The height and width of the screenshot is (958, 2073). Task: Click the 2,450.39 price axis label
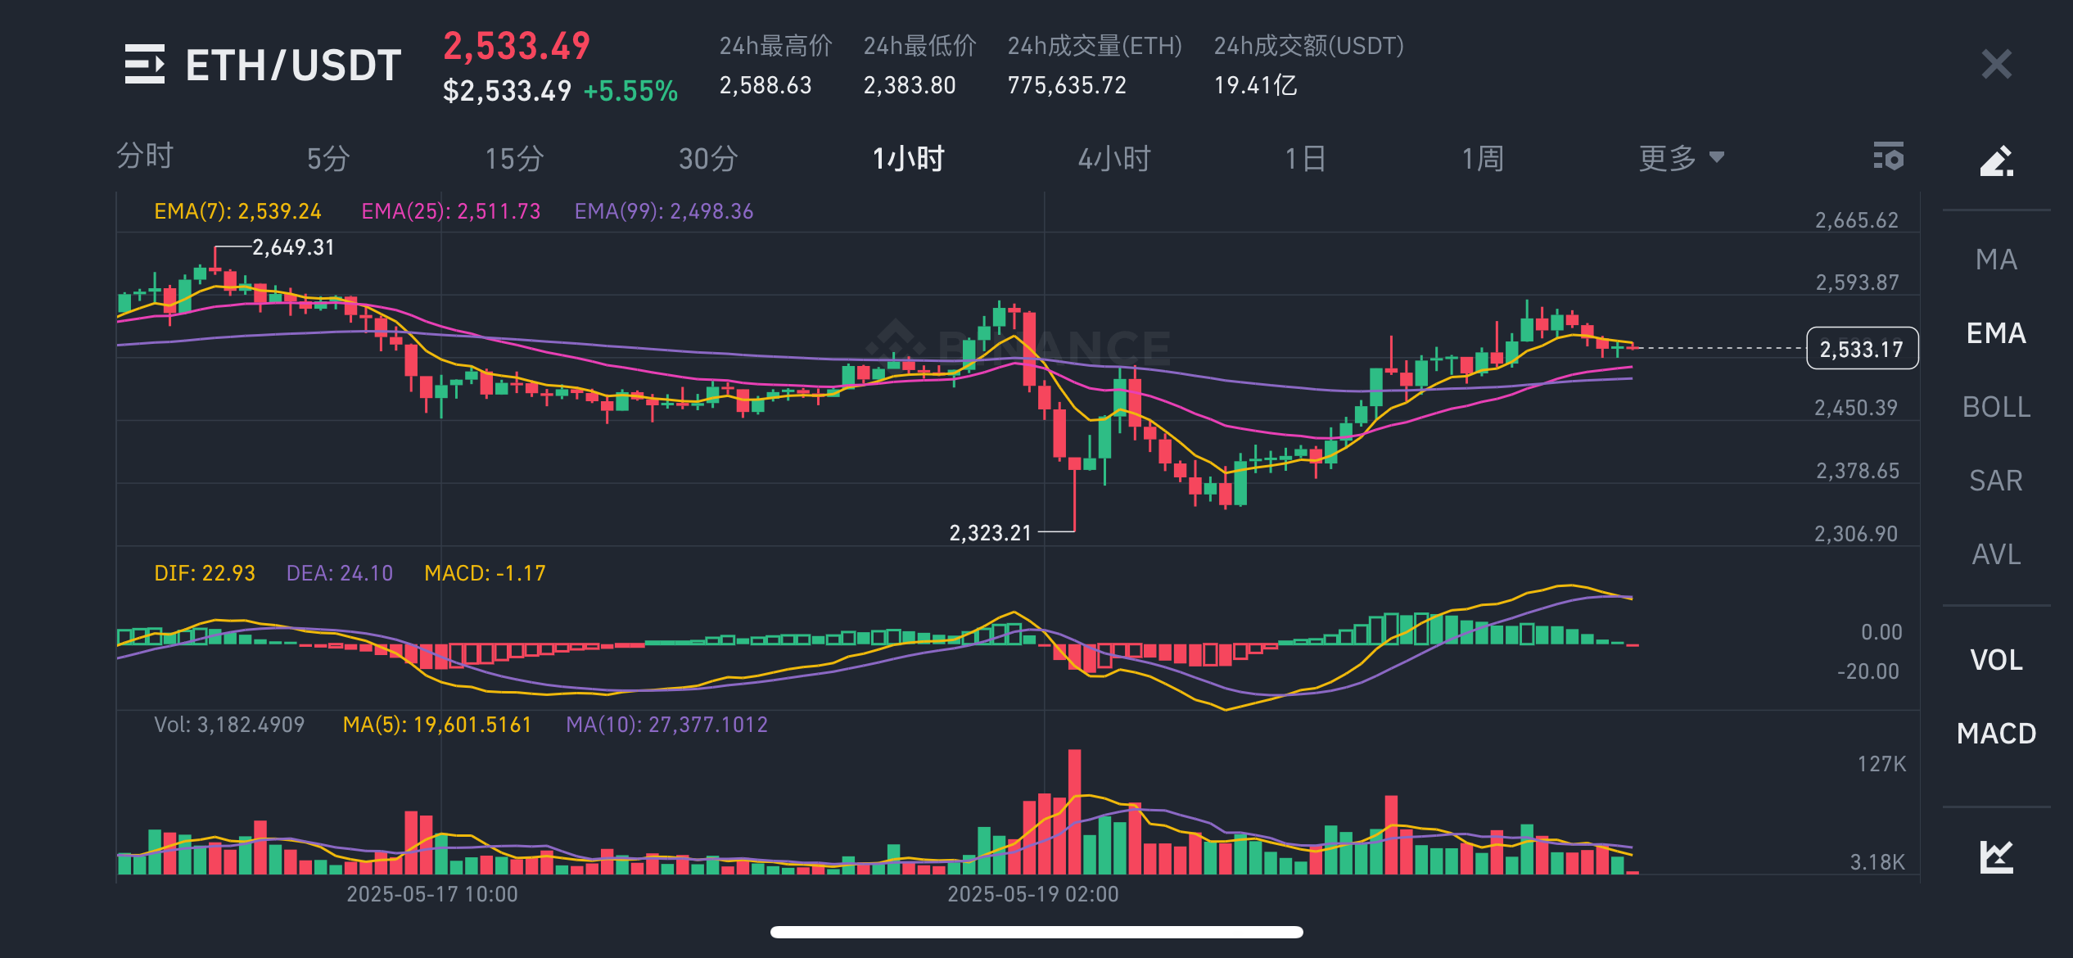1856,408
